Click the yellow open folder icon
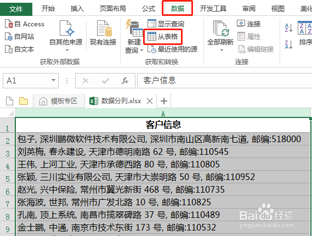The width and height of the screenshot is (312, 236). (24, 101)
